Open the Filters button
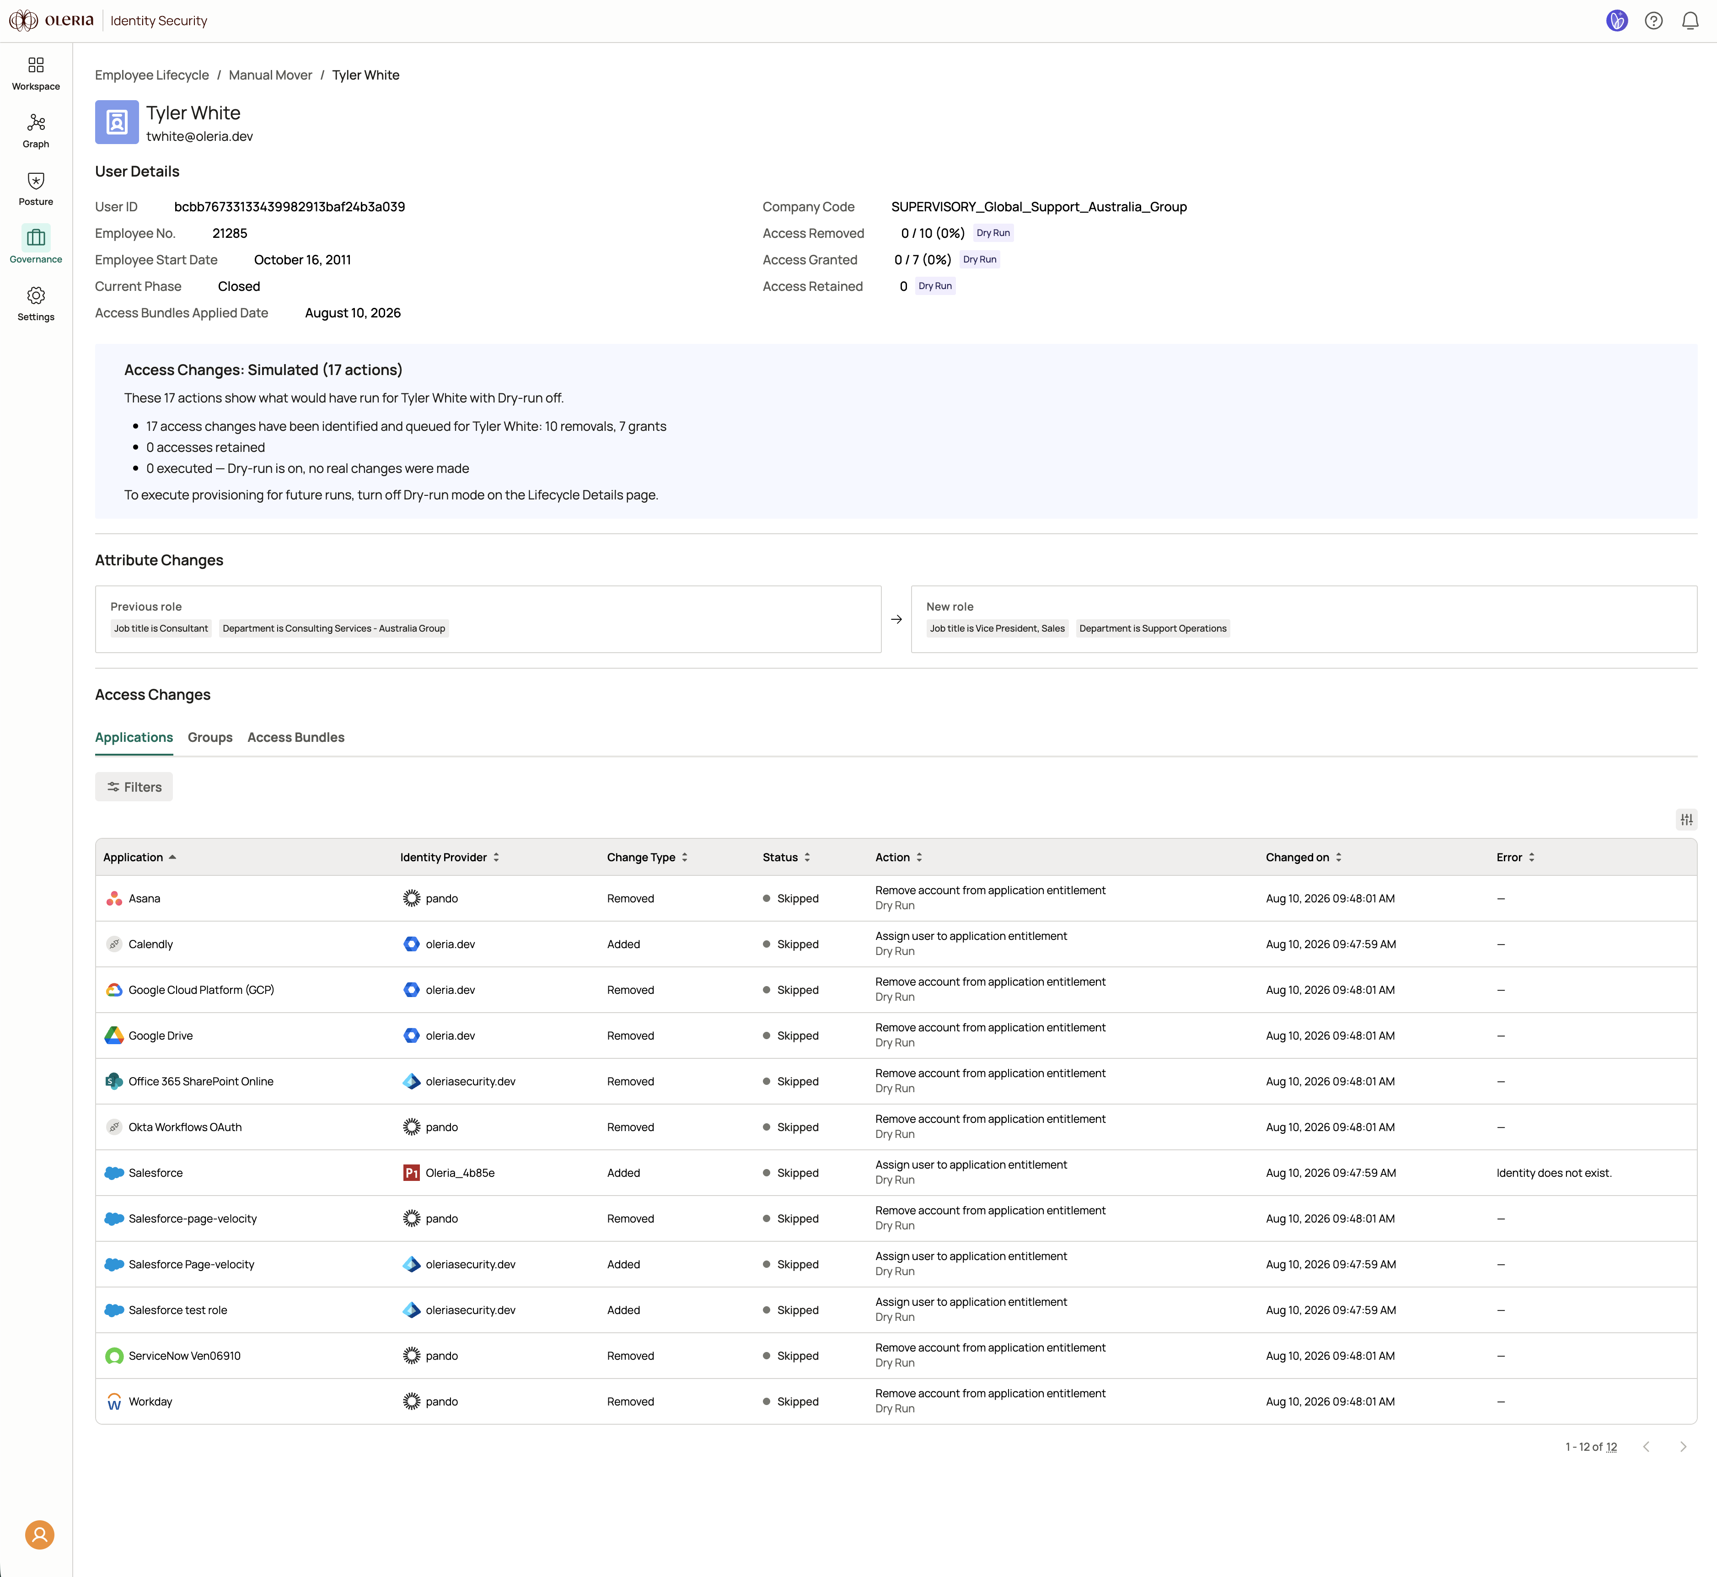The height and width of the screenshot is (1577, 1717). [x=134, y=787]
